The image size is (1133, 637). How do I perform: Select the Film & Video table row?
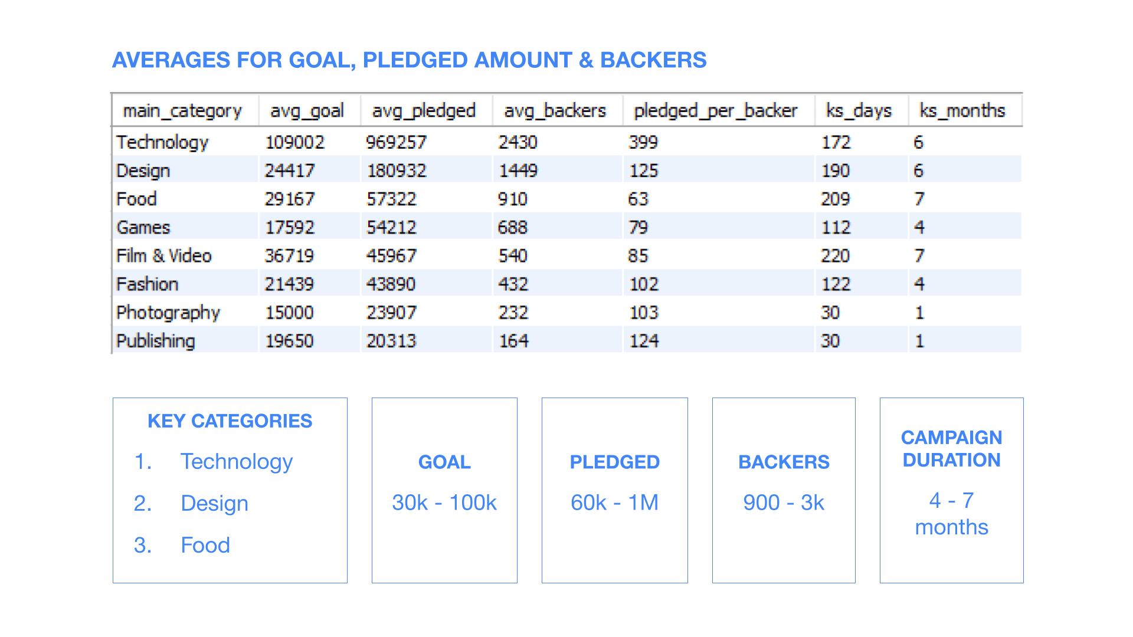566,255
